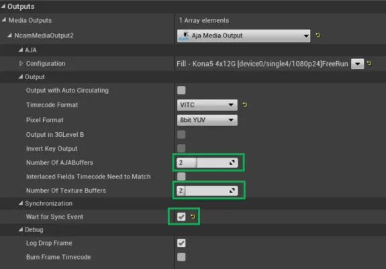Click the Number Of Texture Buffers value field
This screenshot has height=269, width=386.
[x=207, y=191]
